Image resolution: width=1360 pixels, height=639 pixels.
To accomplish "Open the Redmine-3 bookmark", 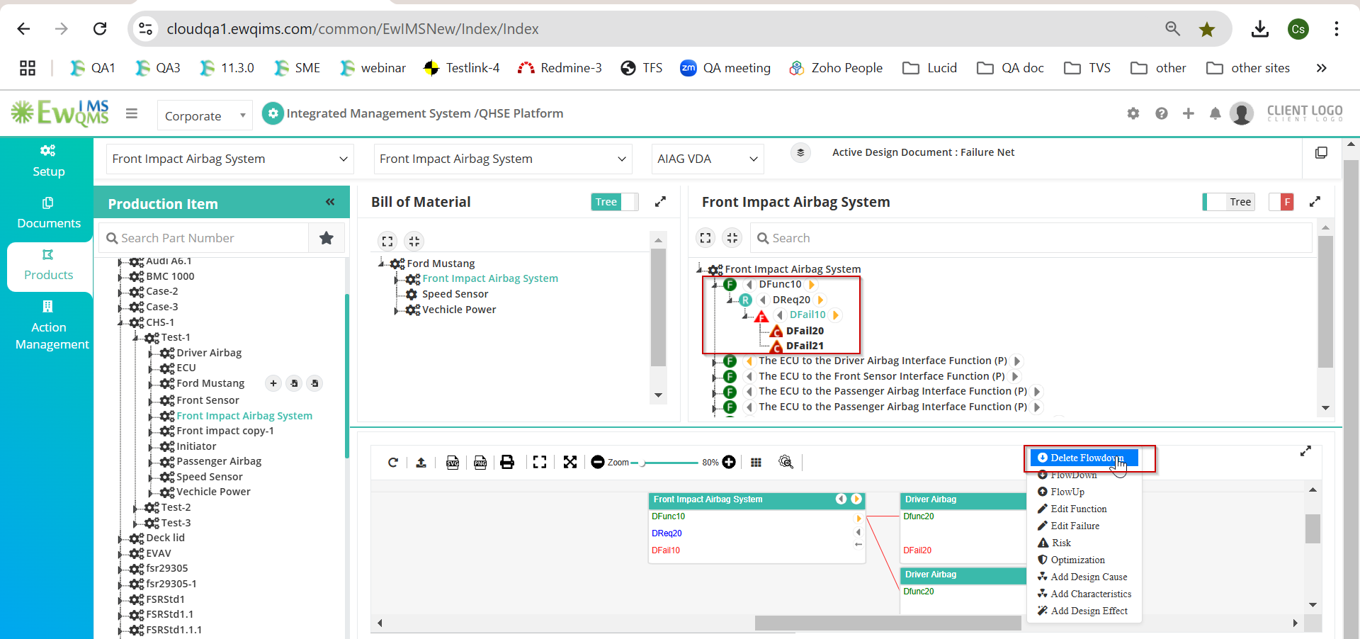I will [560, 68].
